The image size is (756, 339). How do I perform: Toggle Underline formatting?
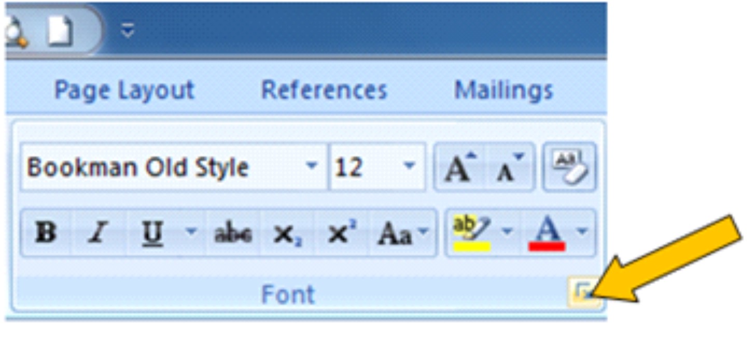point(152,233)
